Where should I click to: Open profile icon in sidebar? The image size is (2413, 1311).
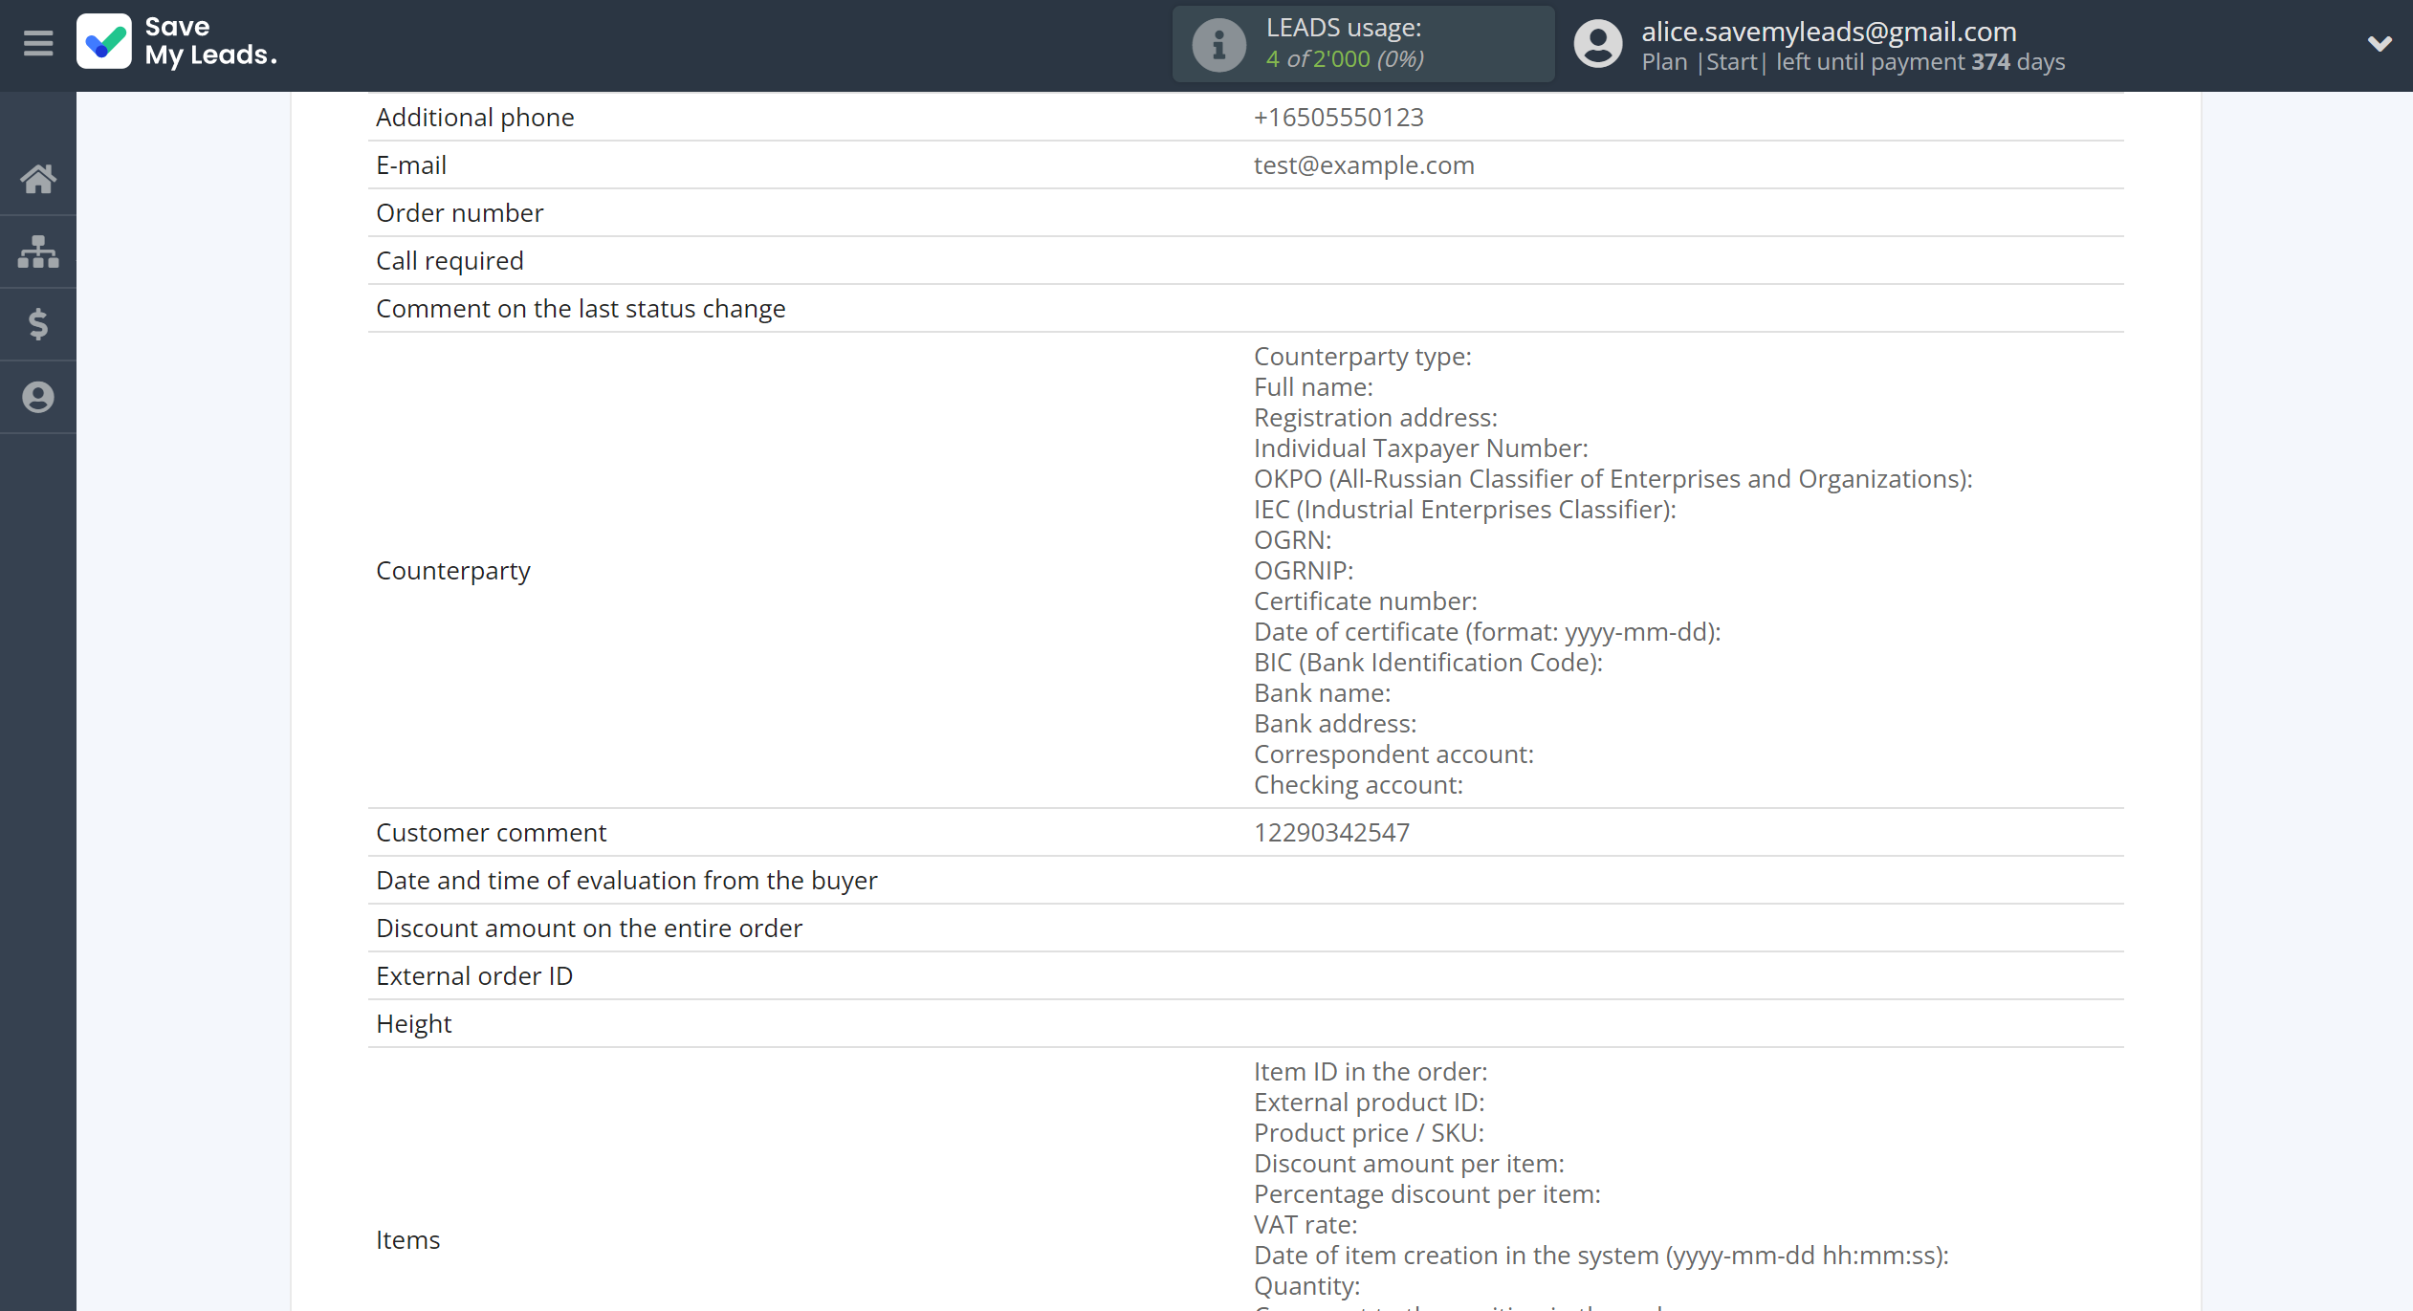point(38,397)
